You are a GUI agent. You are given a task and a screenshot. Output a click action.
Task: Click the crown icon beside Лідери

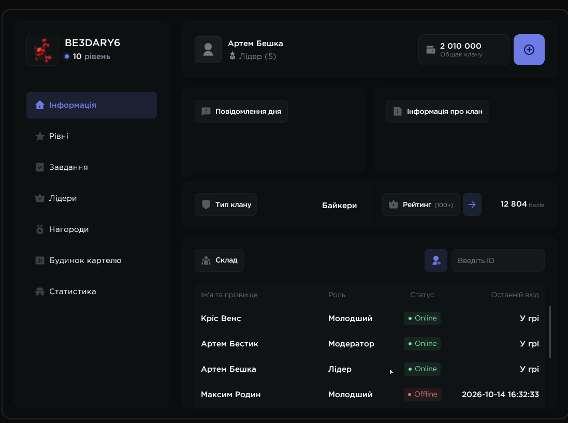coord(40,198)
